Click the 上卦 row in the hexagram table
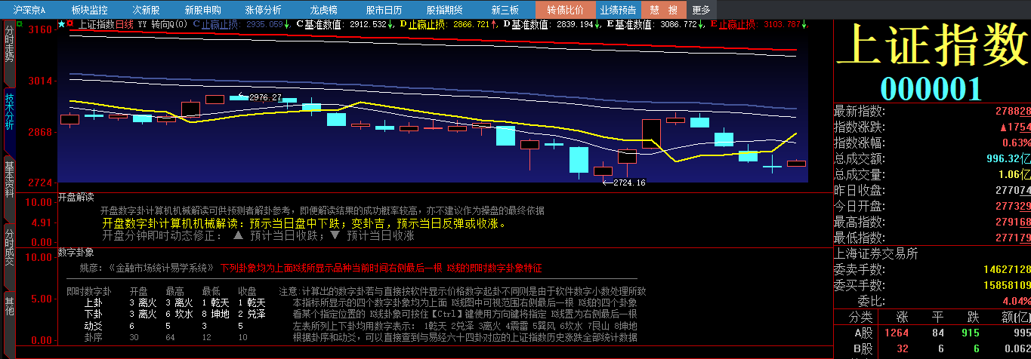Screen dimensions: 1031x359 175,302
